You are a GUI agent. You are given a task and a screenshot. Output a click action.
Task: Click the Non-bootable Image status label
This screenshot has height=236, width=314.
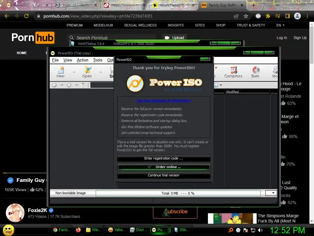(x=71, y=193)
